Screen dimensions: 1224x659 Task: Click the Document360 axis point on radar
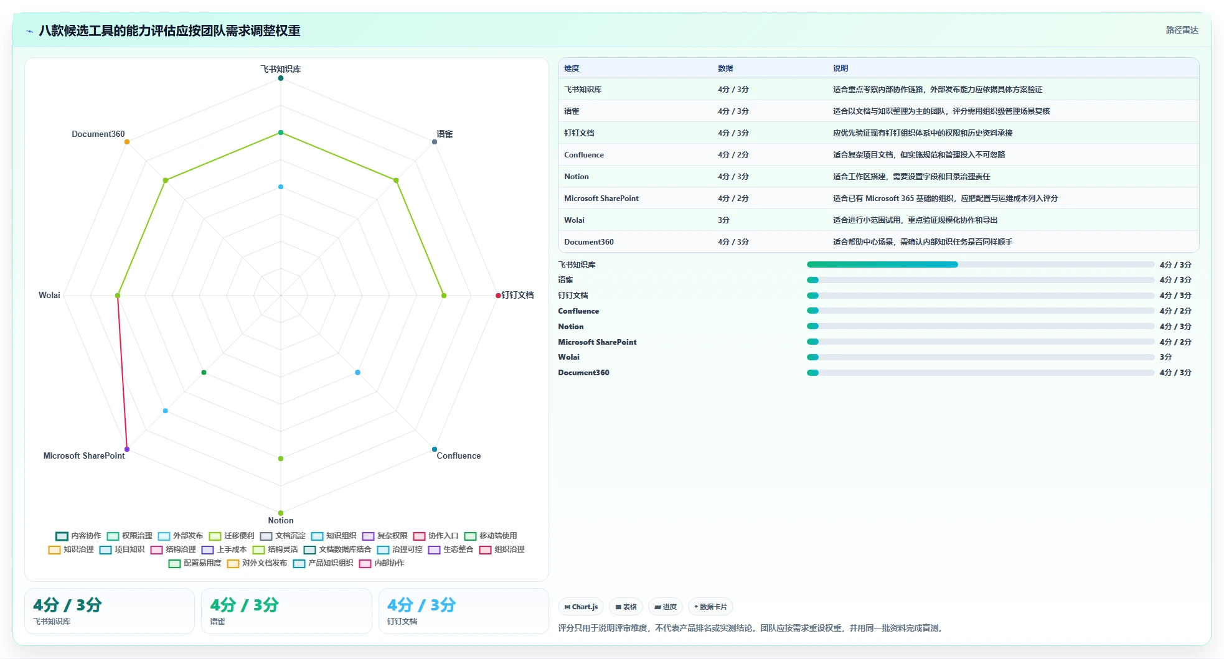[x=127, y=142]
